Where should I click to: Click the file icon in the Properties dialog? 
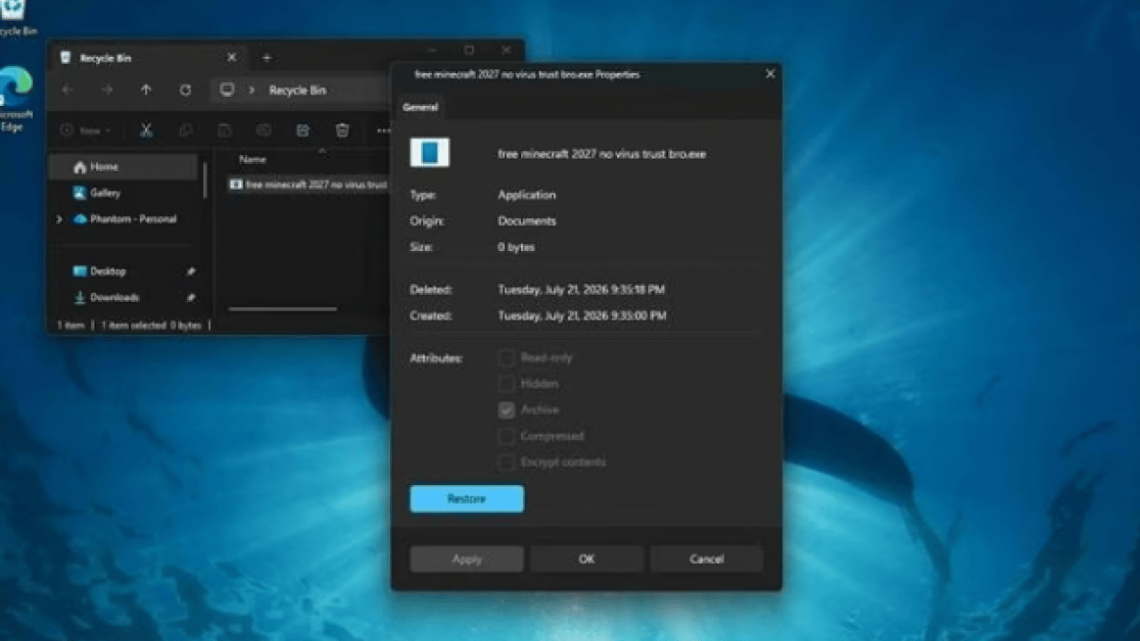[x=429, y=153]
